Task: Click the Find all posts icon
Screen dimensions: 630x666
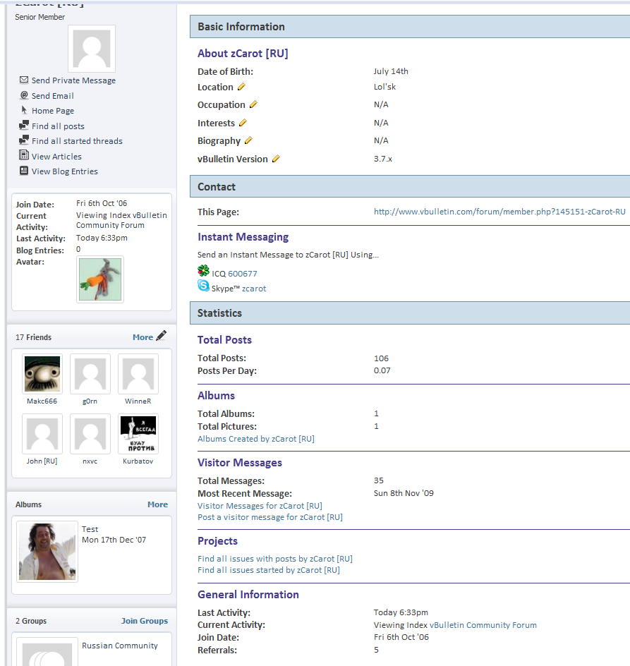Action: (24, 126)
